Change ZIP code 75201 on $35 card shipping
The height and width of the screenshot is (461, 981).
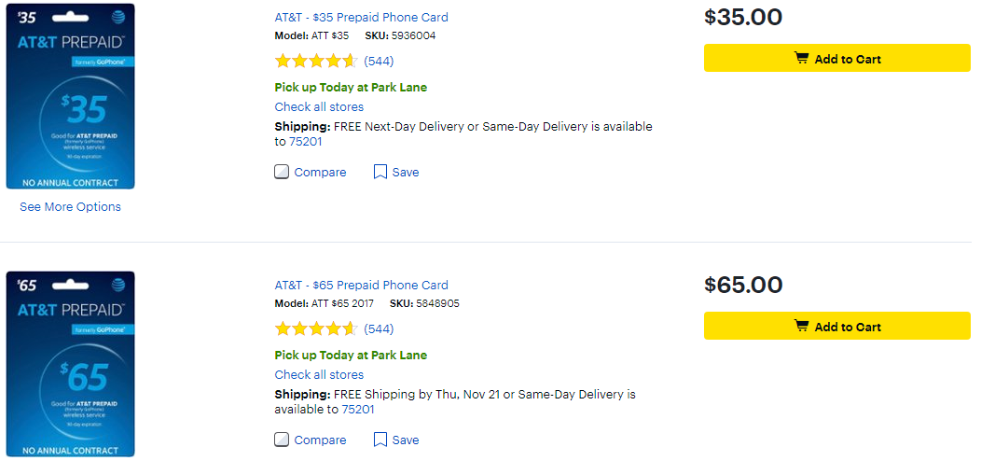click(x=305, y=142)
